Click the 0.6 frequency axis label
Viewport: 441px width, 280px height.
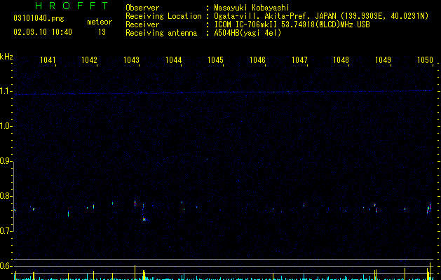tap(6, 266)
